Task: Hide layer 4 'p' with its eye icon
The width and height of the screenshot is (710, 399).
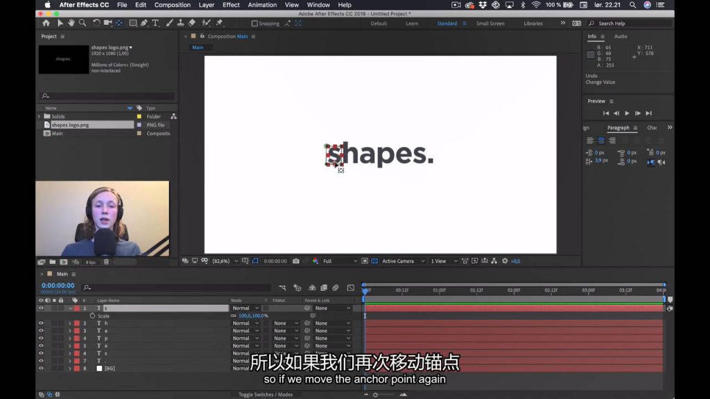Action: (x=41, y=338)
